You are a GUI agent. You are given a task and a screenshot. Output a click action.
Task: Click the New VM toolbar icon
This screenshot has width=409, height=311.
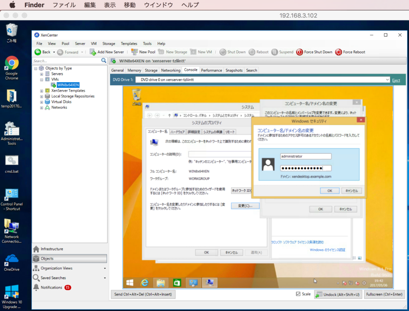(x=193, y=52)
